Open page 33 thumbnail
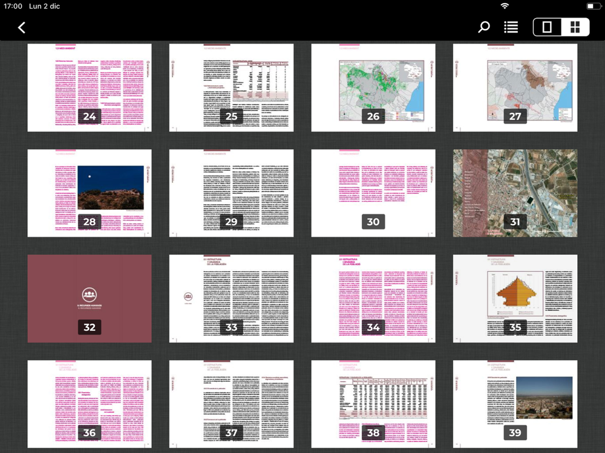Image resolution: width=605 pixels, height=453 pixels. coord(232,298)
